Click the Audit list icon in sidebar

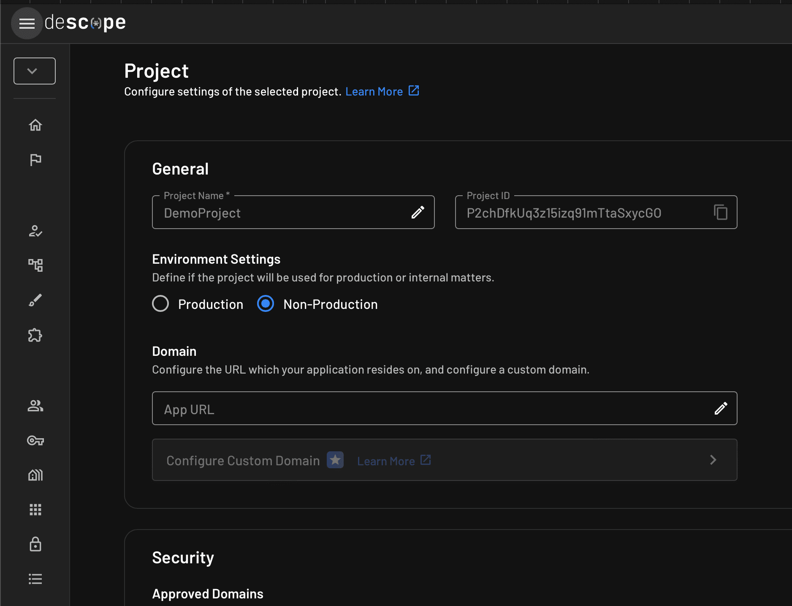35,579
